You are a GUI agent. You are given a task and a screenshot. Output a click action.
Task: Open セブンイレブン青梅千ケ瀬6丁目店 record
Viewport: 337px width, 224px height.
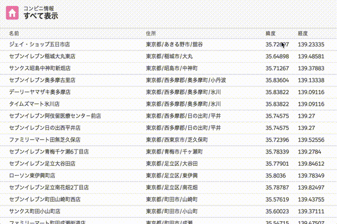pyautogui.click(x=49, y=152)
